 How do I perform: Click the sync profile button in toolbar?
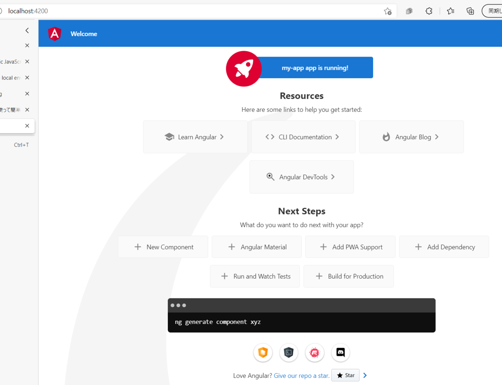pos(492,11)
